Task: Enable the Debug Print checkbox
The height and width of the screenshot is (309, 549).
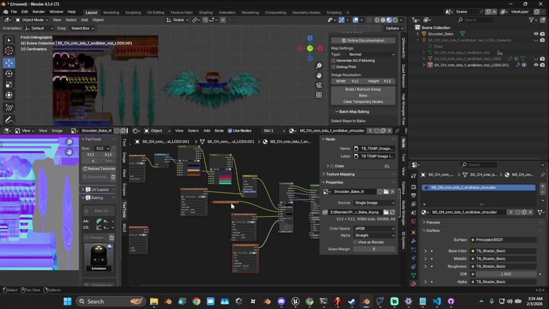Action: [333, 67]
